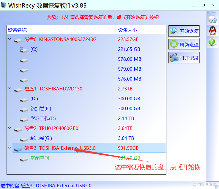Viewport: 219px width, 189px height.
Task: Click the drive icon beside 学习工作(F:)
Action: tap(24, 120)
